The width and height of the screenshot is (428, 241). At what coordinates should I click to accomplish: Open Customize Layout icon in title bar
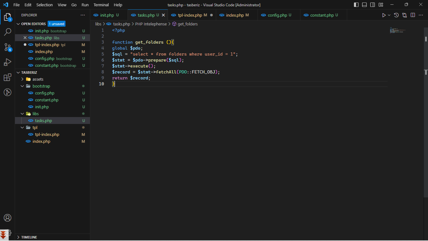pos(381,5)
